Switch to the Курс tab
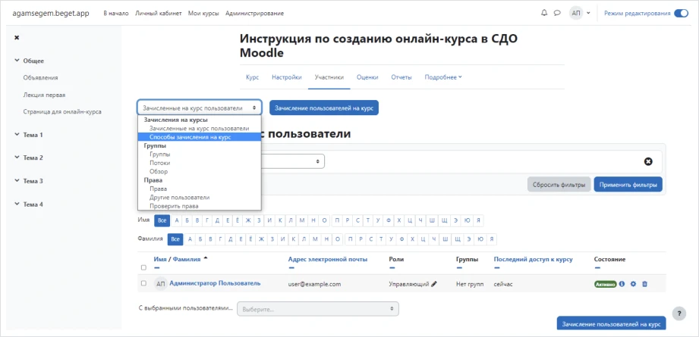 (x=252, y=77)
